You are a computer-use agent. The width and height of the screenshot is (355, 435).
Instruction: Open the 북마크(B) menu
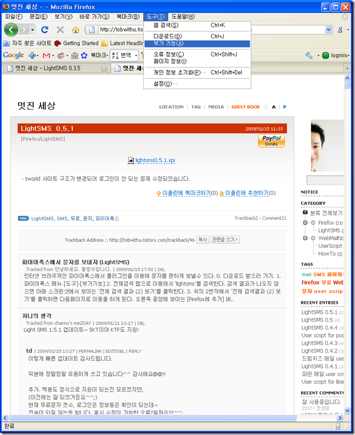pos(128,17)
